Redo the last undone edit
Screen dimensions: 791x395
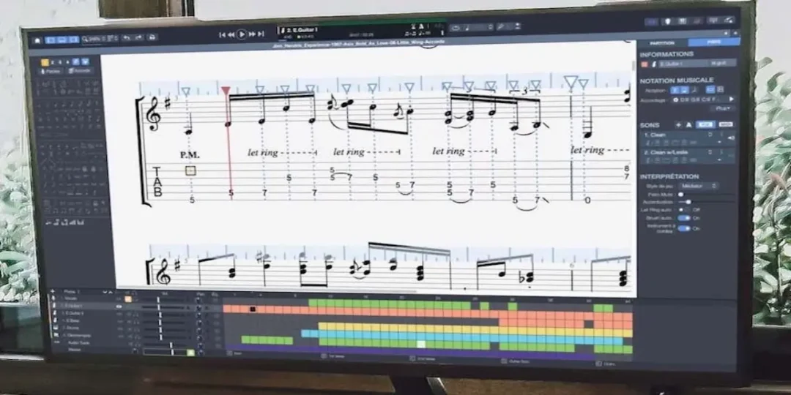point(139,37)
